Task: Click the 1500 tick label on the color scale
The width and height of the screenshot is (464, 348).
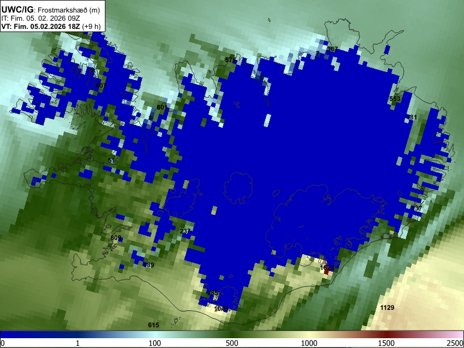Action: pos(386,343)
